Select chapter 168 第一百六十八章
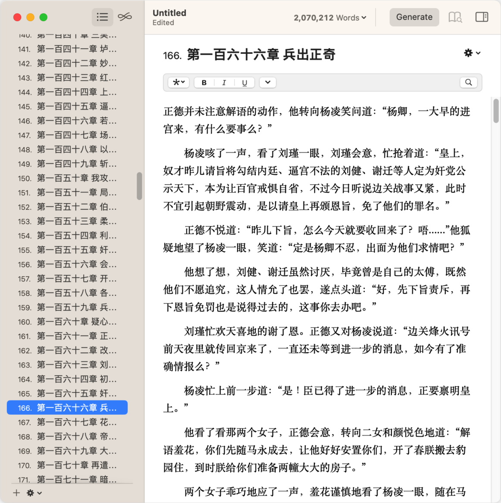This screenshot has width=501, height=503. [x=67, y=437]
